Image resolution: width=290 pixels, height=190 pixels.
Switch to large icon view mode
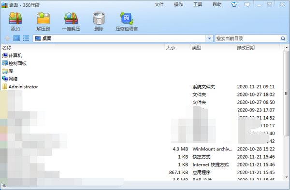pos(16,39)
